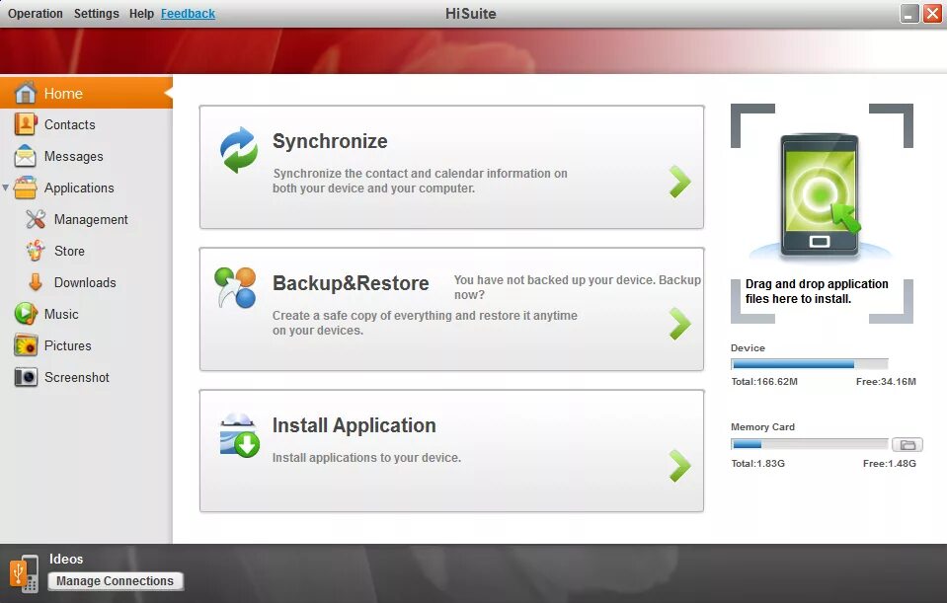947x603 pixels.
Task: Click the Screenshot camera icon
Action: (x=26, y=377)
